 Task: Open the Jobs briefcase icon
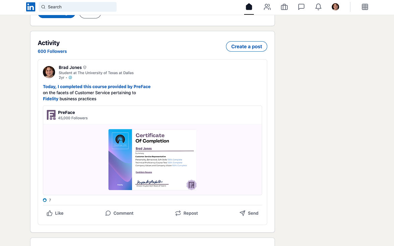coord(284,7)
